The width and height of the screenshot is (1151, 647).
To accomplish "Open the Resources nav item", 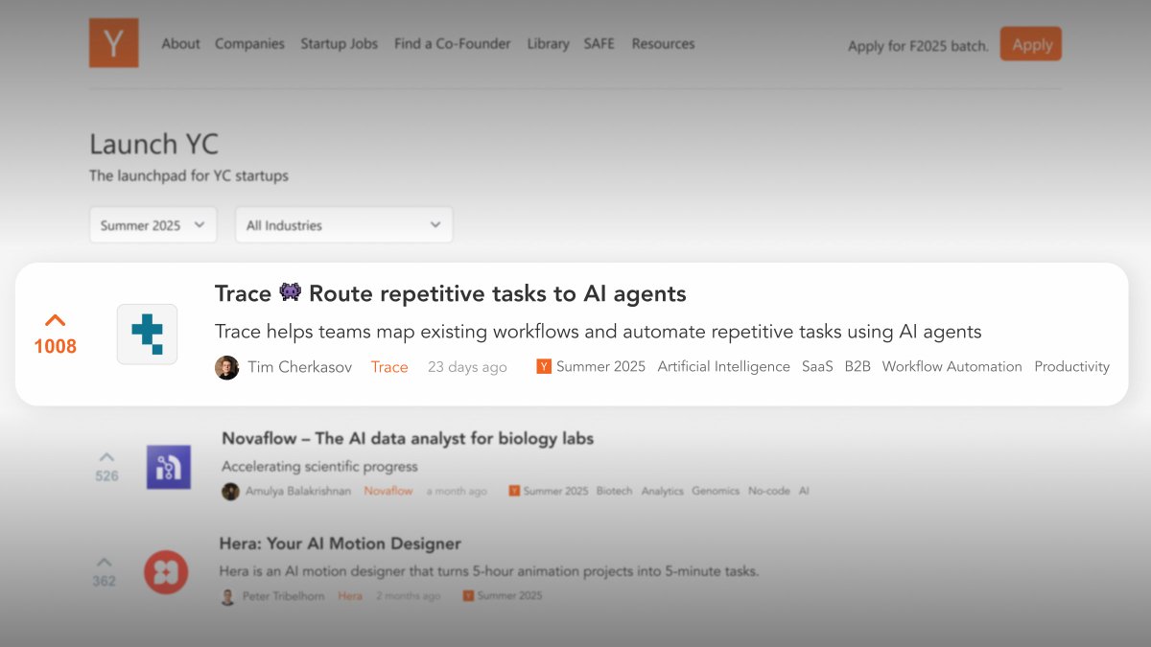I will click(x=663, y=44).
